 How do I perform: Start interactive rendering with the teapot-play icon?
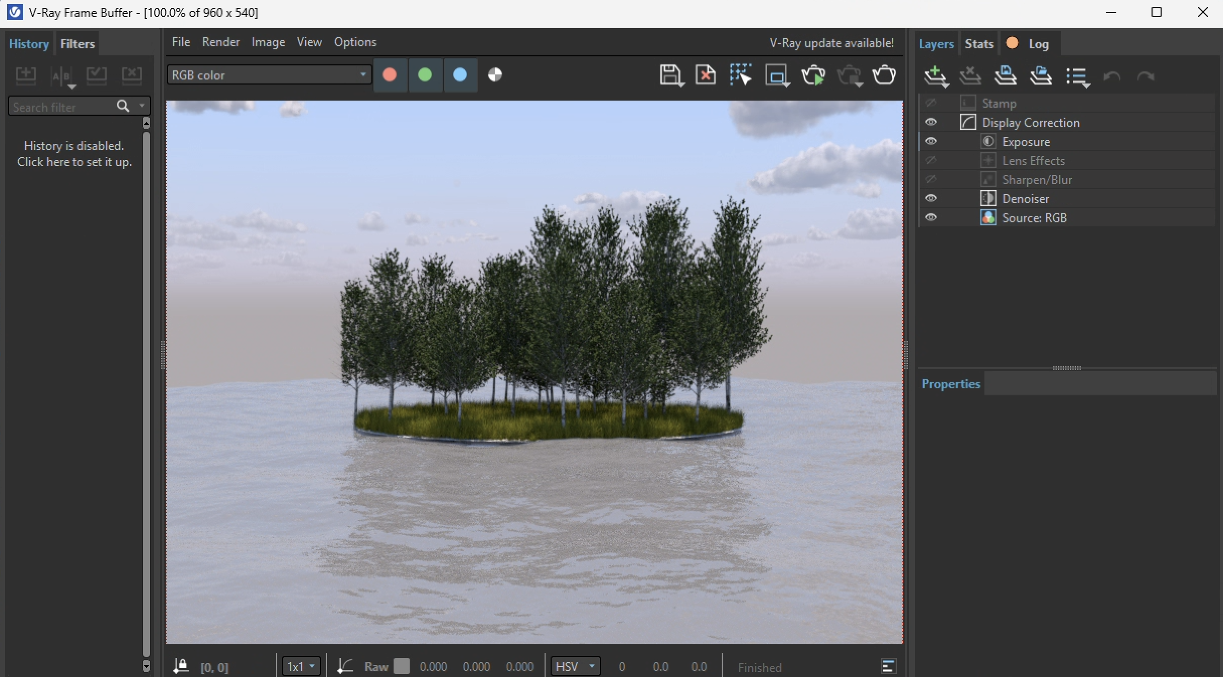[x=813, y=75]
